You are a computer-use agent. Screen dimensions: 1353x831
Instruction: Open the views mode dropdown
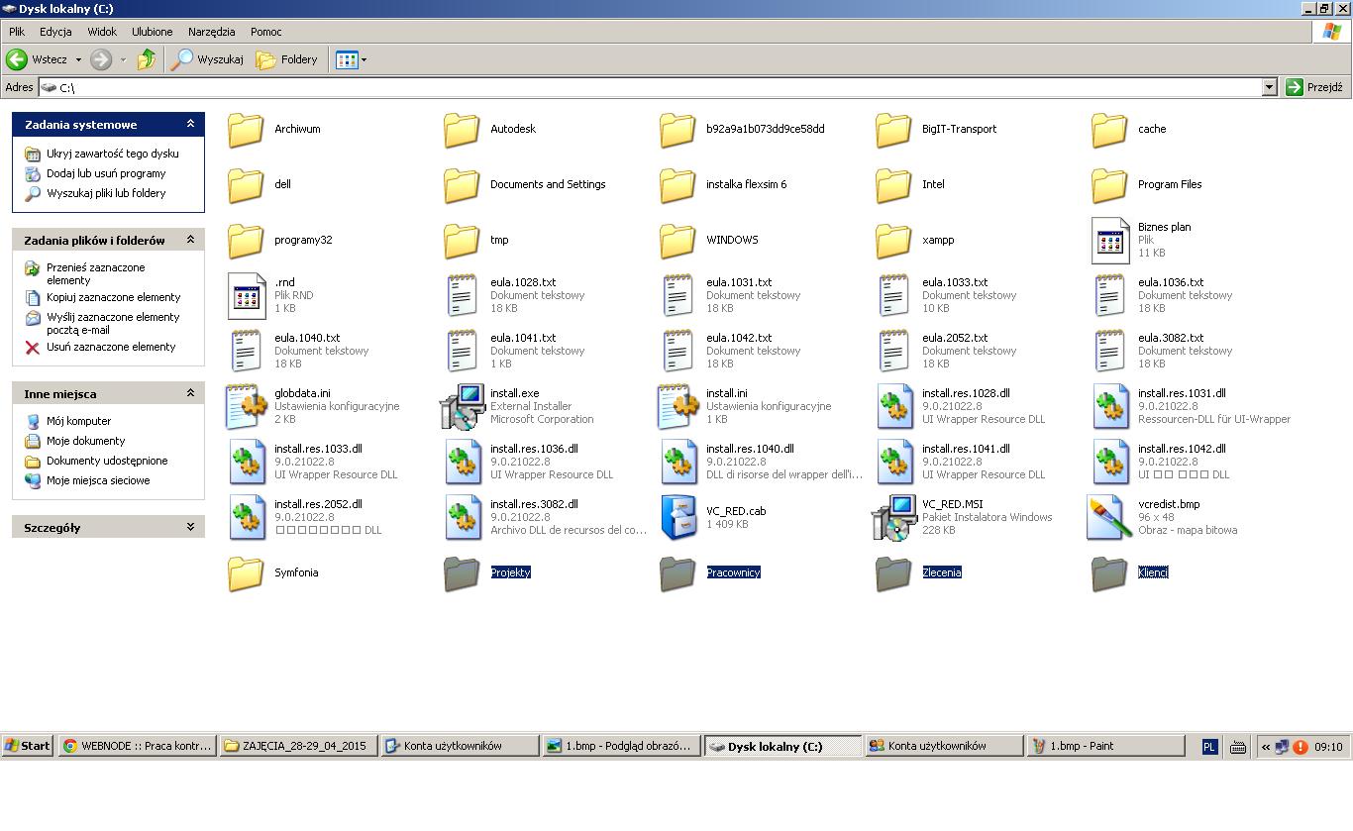pyautogui.click(x=352, y=59)
